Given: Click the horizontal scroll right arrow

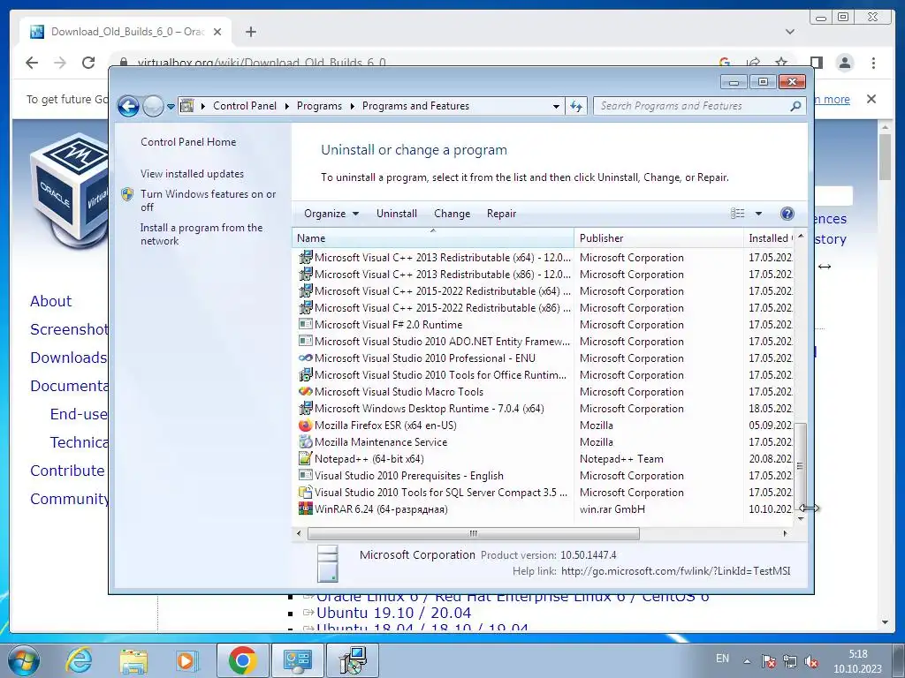Looking at the screenshot, I should pyautogui.click(x=785, y=533).
